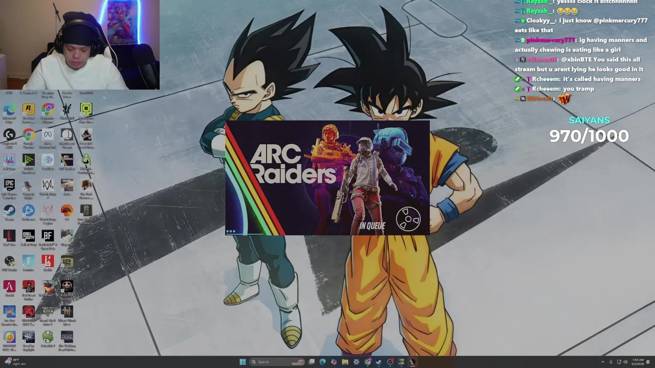
Task: Launch the Watch Dogs Legion shortcut
Action: coord(48,215)
